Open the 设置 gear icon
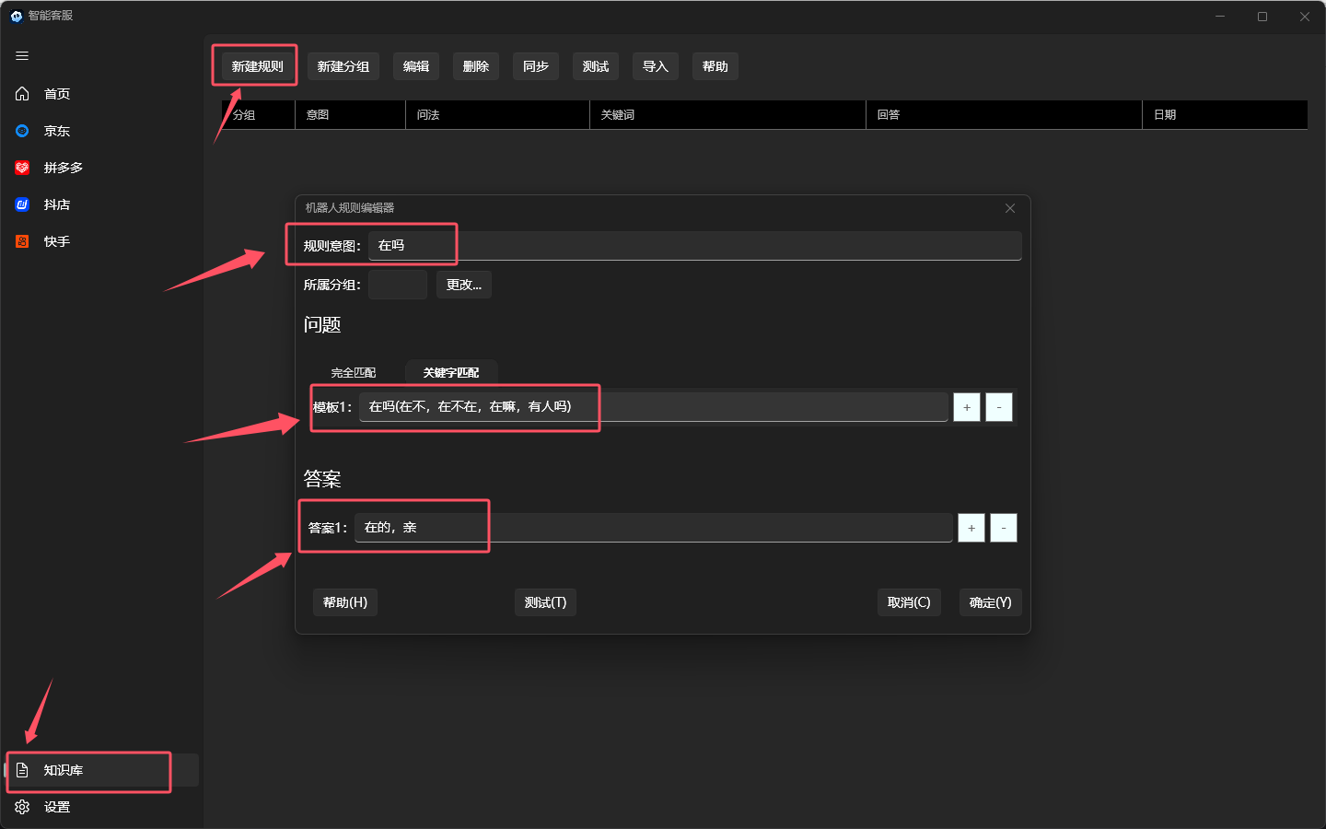The width and height of the screenshot is (1326, 829). [x=22, y=807]
